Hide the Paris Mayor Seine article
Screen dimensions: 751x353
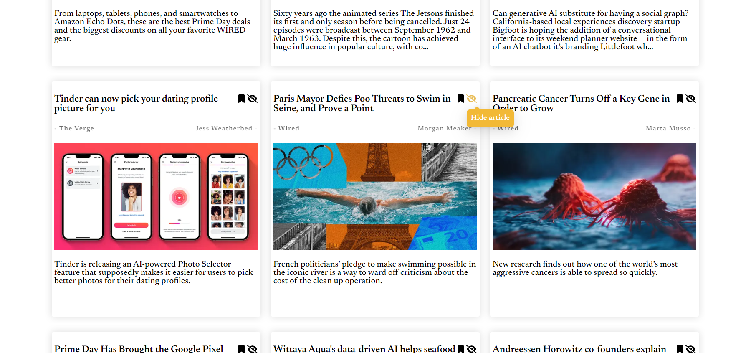coord(471,99)
